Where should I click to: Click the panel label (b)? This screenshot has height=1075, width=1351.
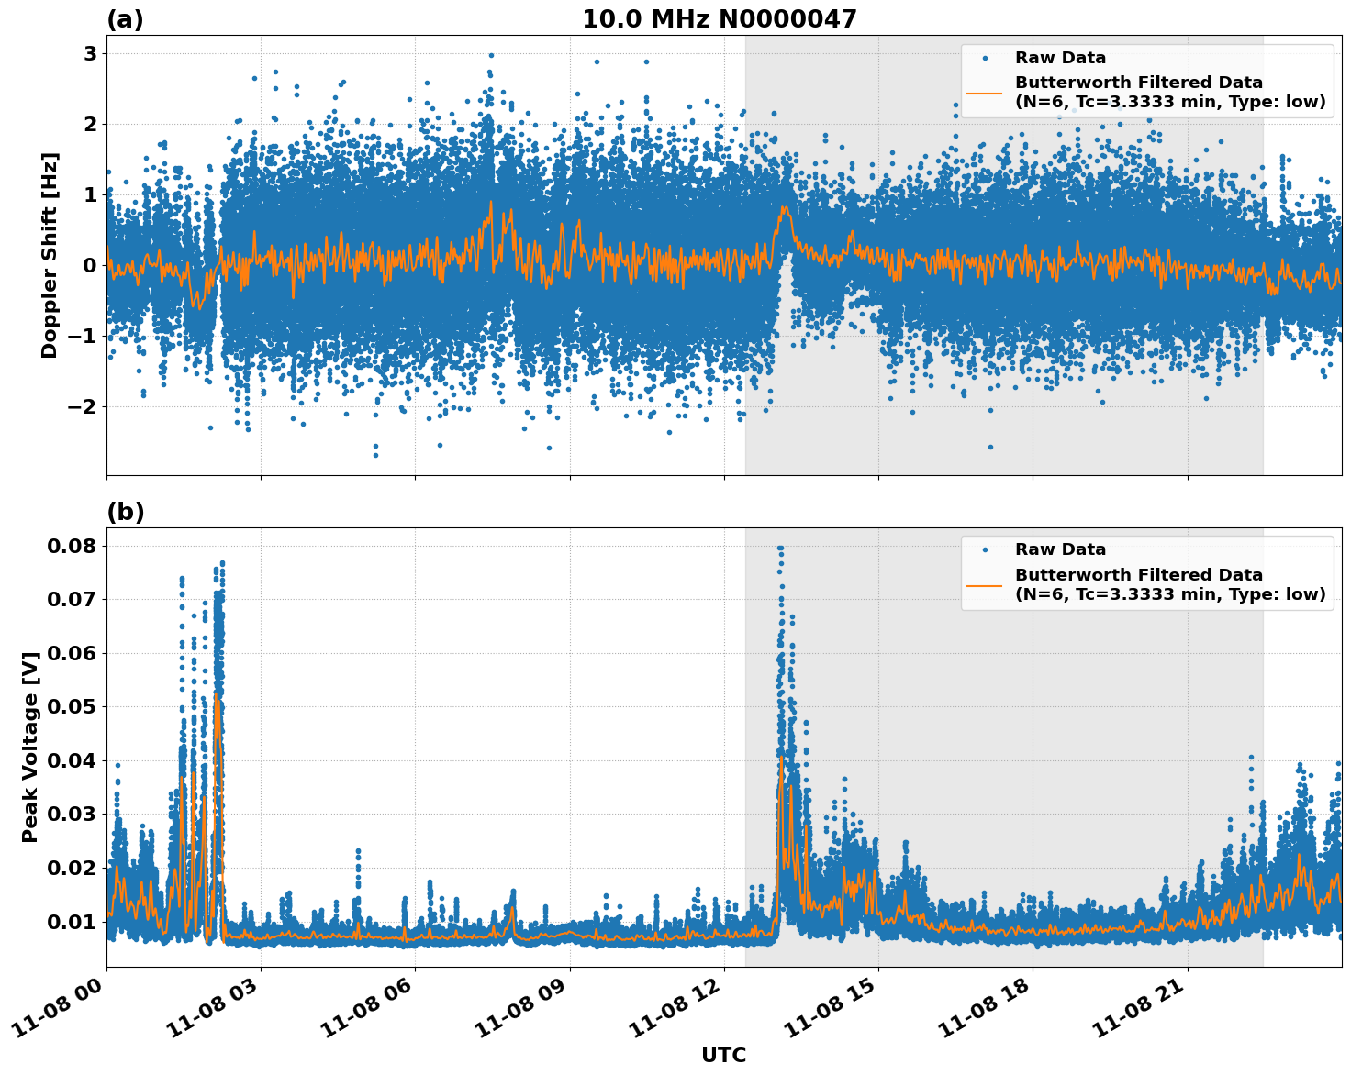pyautogui.click(x=125, y=511)
